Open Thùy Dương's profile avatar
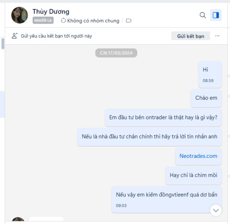Image resolution: width=230 pixels, height=224 pixels. [x=19, y=15]
